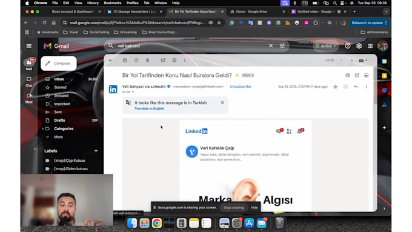
Task: Star the message from Veli Bahçeci
Action: pos(335,87)
